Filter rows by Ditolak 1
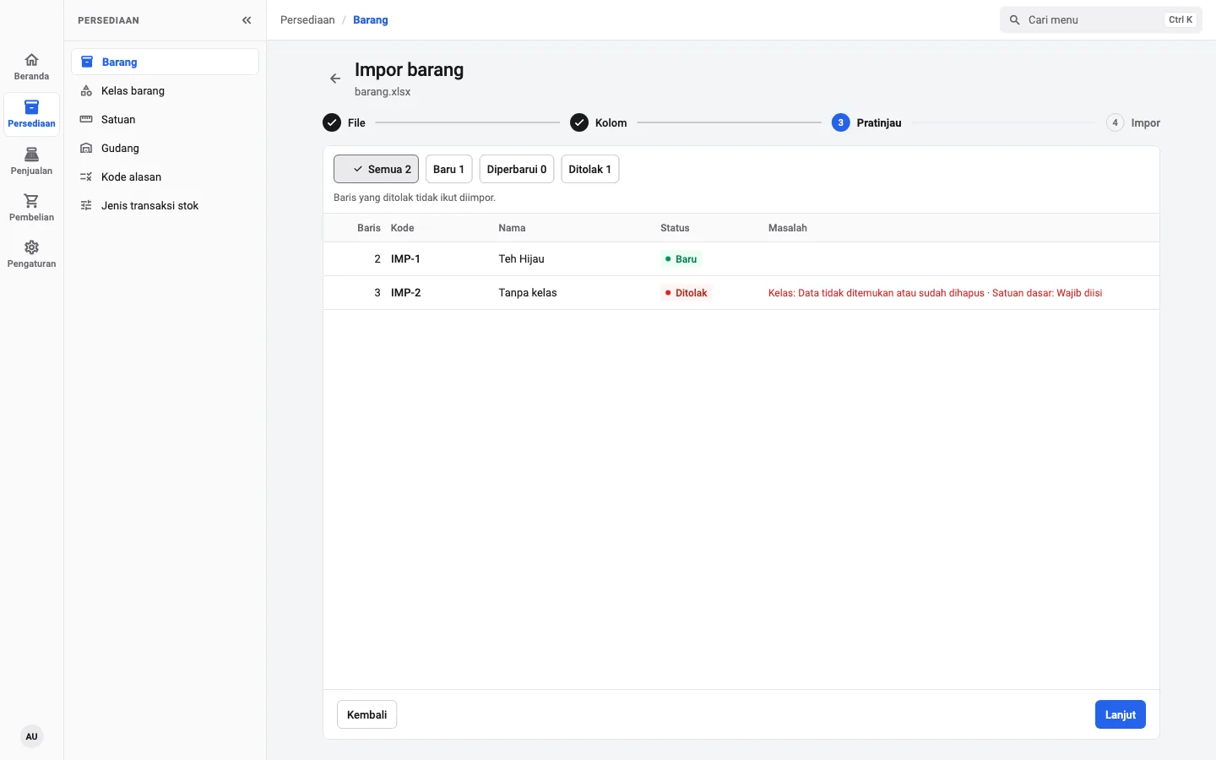 (x=590, y=169)
